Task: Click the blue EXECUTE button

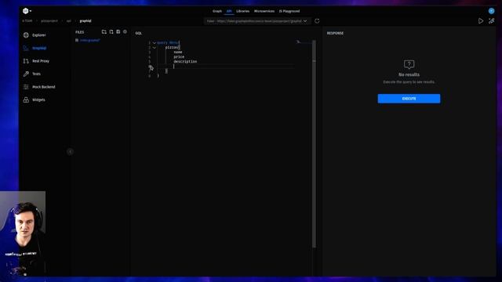Action: point(409,99)
